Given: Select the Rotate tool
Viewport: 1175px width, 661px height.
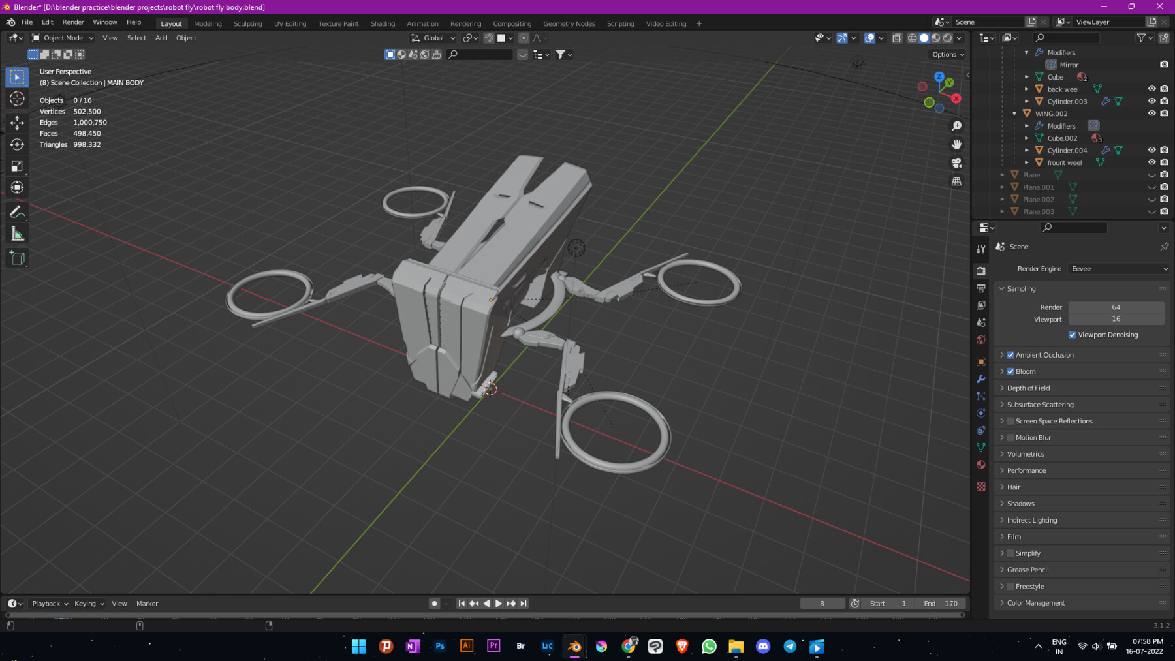Looking at the screenshot, I should click(17, 145).
